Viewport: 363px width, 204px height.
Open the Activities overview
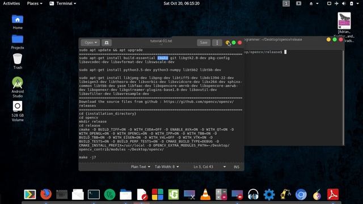(11, 3)
